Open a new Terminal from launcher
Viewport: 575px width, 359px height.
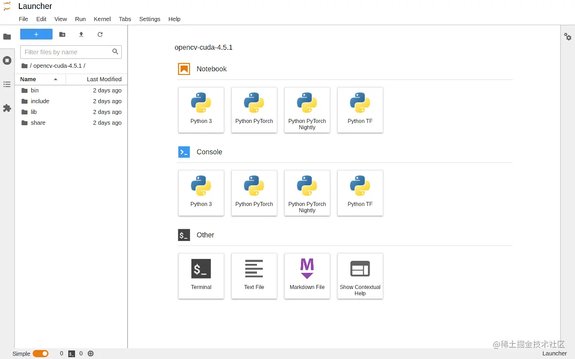(x=201, y=276)
